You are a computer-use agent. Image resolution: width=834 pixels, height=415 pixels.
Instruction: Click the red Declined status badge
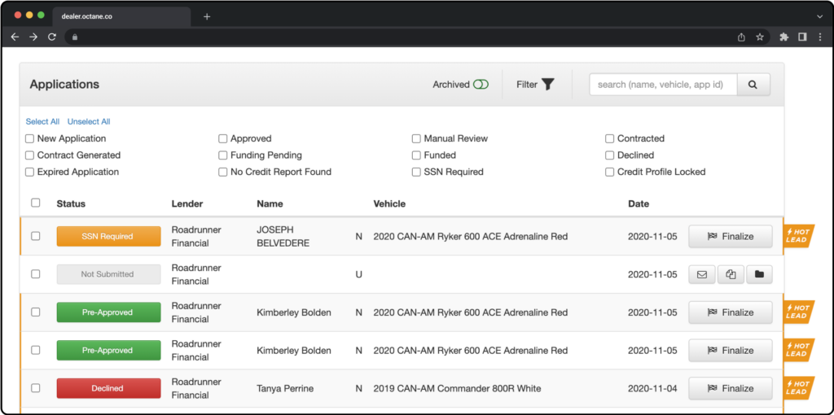pyautogui.click(x=108, y=389)
